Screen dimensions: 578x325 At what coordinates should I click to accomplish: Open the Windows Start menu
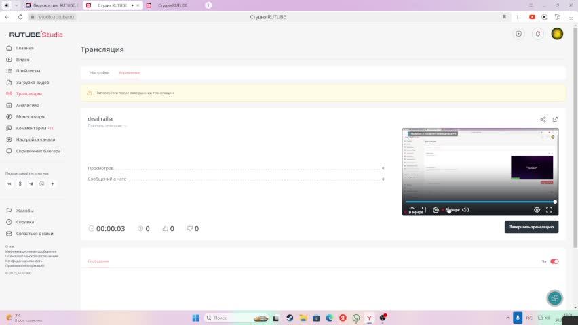(196, 318)
